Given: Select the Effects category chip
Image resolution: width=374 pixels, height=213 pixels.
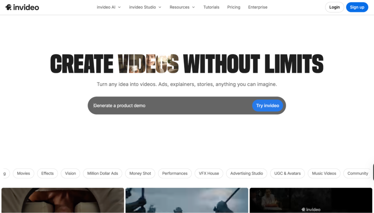Looking at the screenshot, I should [x=47, y=173].
